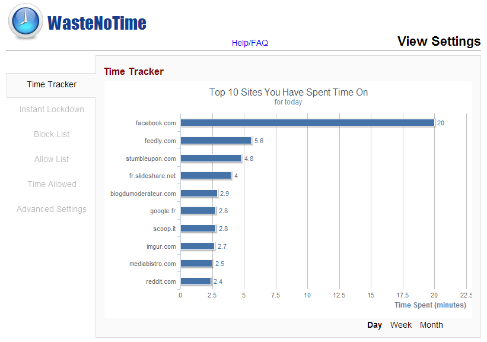This screenshot has height=342, width=487.
Task: Click the imgur.com chart label
Action: point(161,246)
